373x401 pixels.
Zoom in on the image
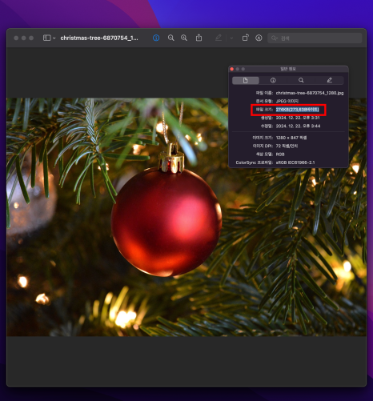(184, 38)
